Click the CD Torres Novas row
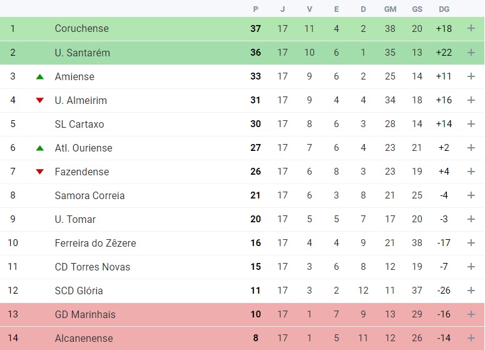Image resolution: width=485 pixels, height=350 pixels. (242, 267)
